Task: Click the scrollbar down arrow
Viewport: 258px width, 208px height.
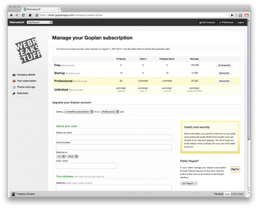Action: click(249, 193)
